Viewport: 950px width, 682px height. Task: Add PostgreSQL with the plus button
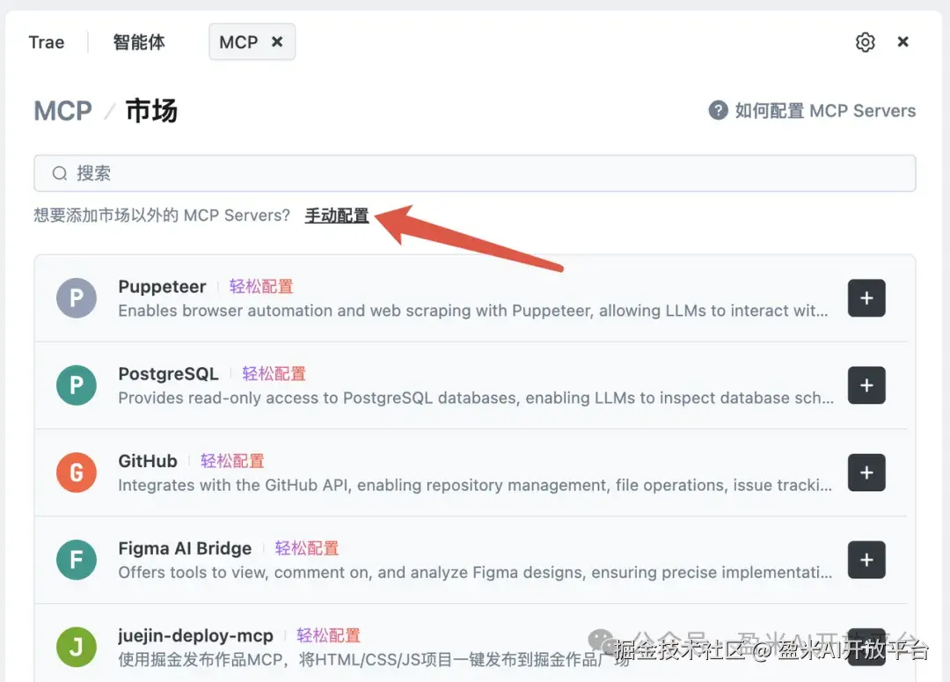pos(866,385)
